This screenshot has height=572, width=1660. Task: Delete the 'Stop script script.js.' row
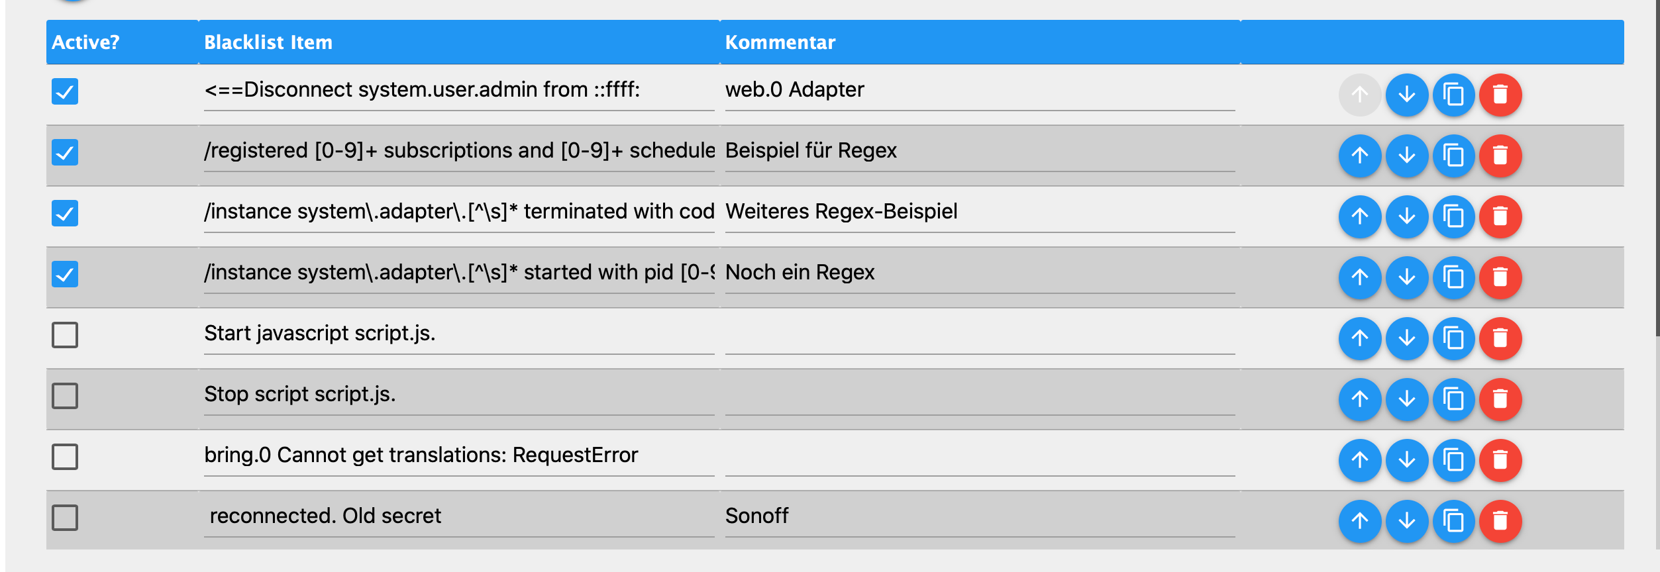(1500, 399)
